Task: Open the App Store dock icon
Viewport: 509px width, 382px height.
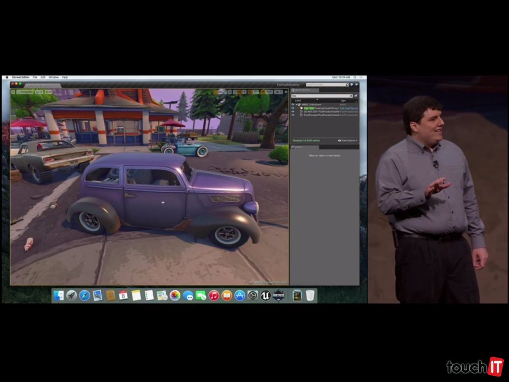Action: click(x=240, y=295)
